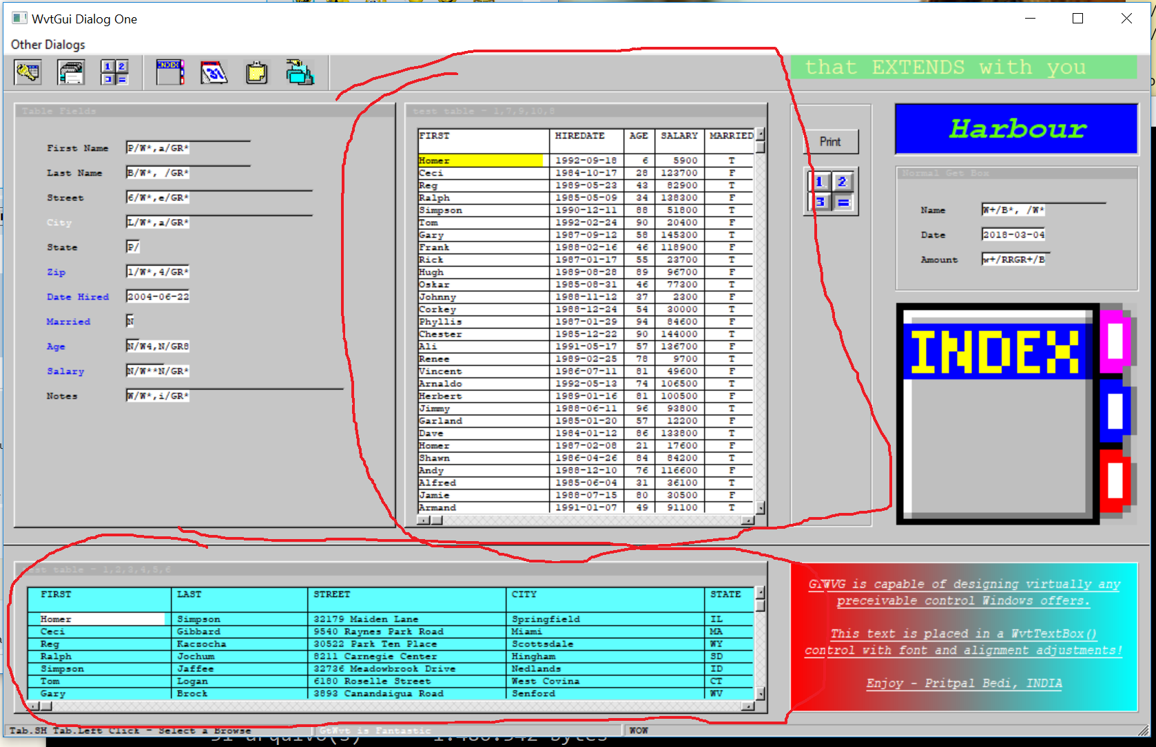Image resolution: width=1156 pixels, height=747 pixels.
Task: Click up arrow of STREET table scrollbar
Action: 760,593
